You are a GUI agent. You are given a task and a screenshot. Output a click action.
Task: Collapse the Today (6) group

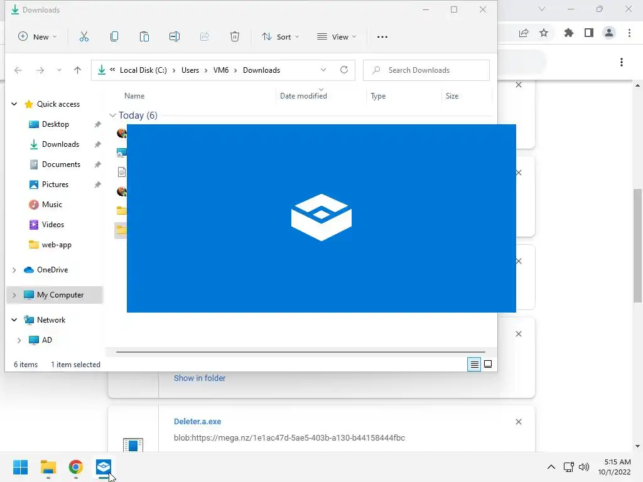[113, 115]
